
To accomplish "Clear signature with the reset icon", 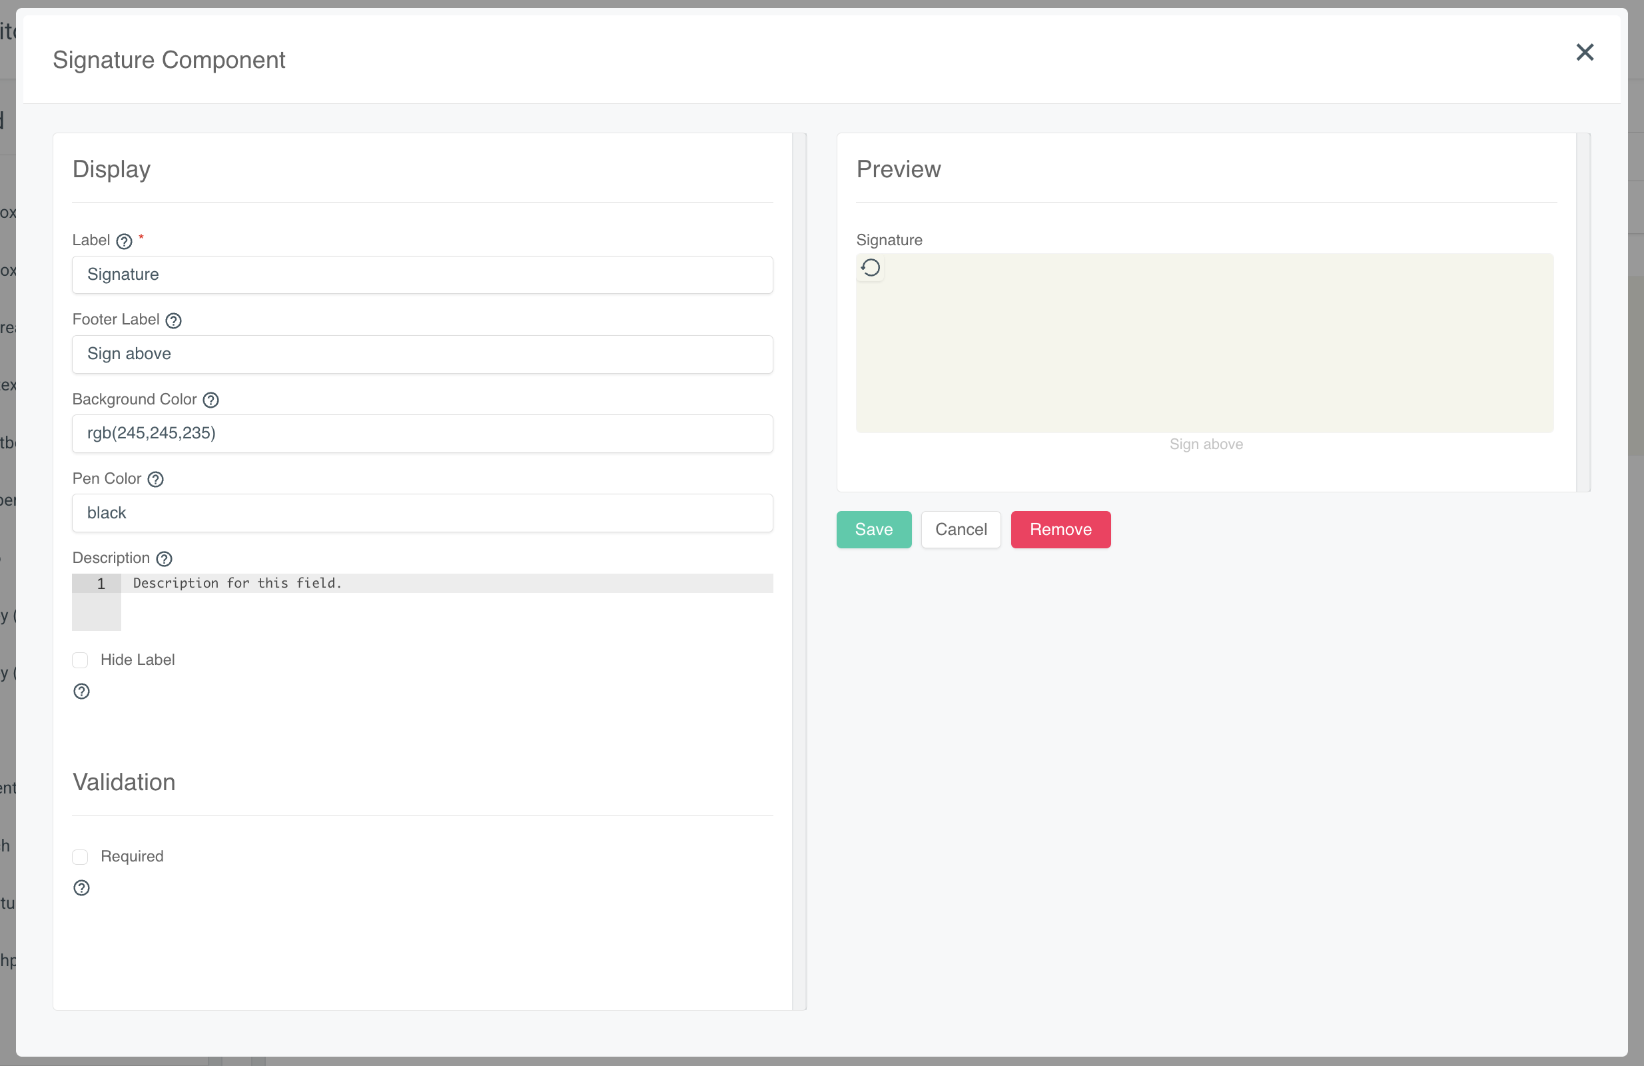I will 871,267.
